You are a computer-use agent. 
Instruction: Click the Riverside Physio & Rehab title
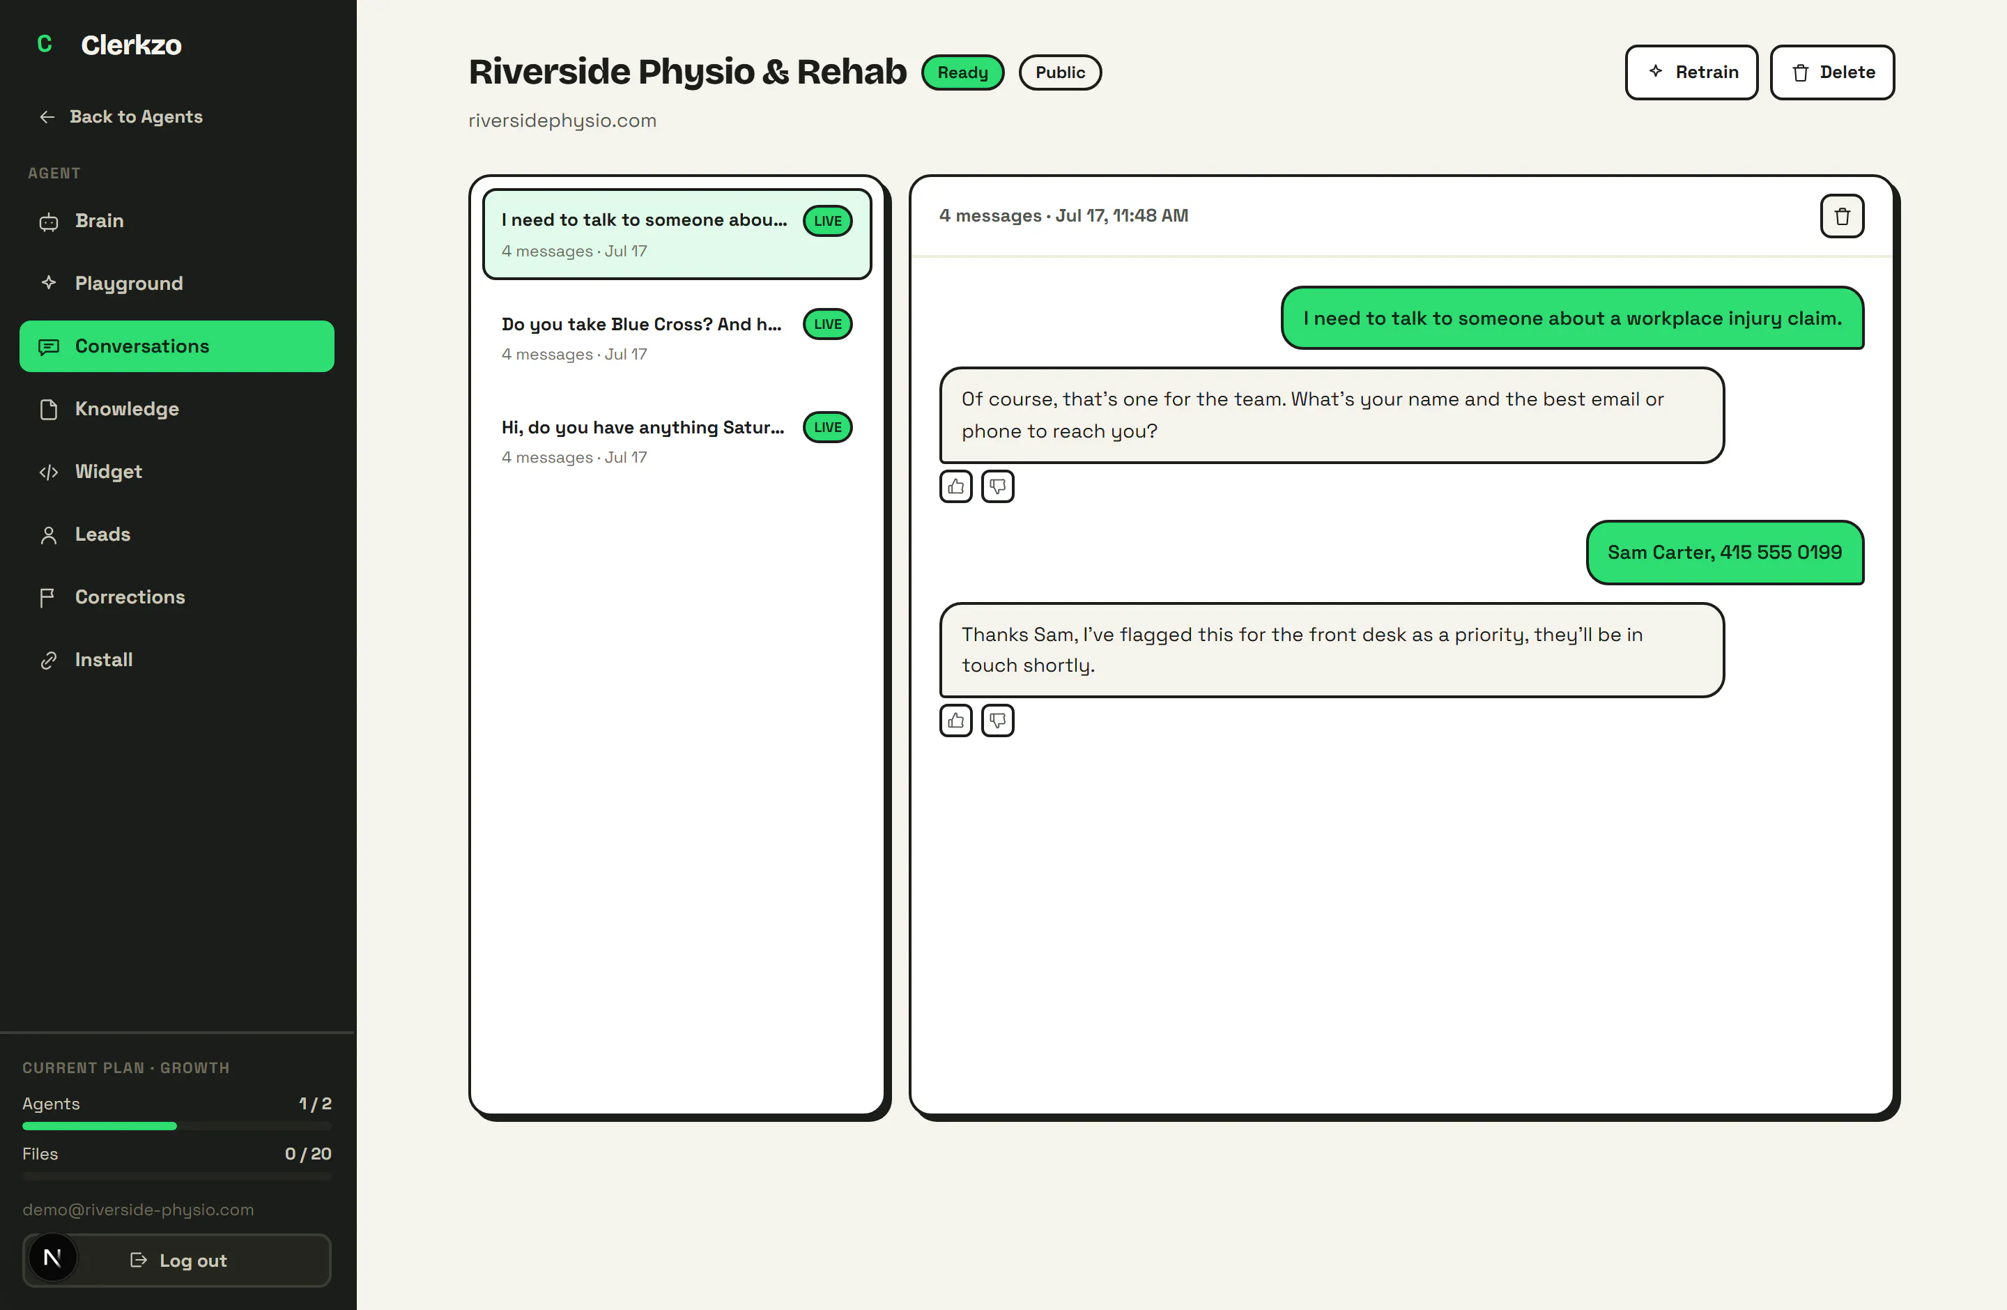[687, 72]
